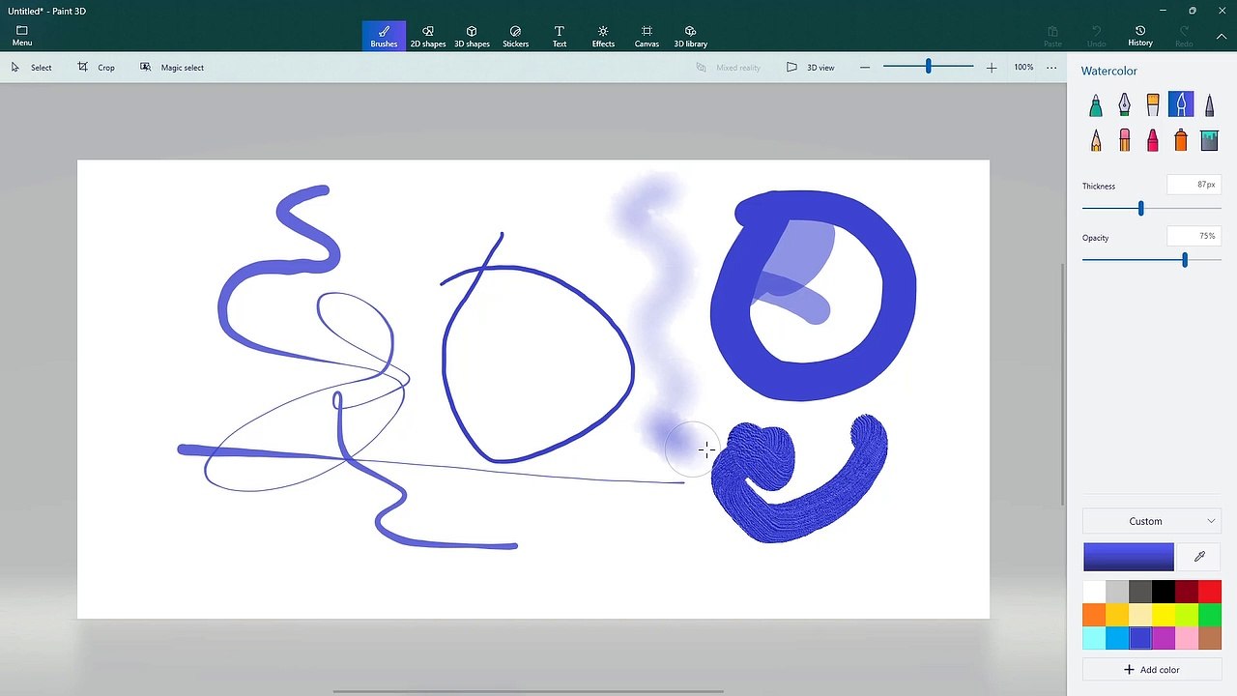Open the Brushes tab
This screenshot has width=1237, height=696.
384,36
